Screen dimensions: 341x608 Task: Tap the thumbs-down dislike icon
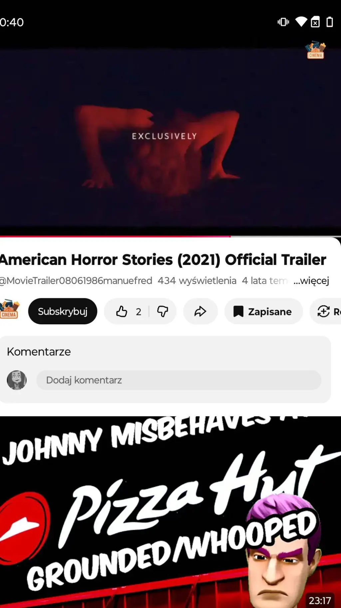163,311
